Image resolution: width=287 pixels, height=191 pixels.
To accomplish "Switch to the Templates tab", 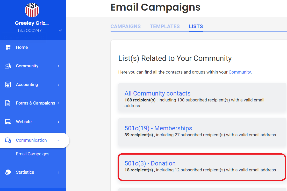I will (x=165, y=26).
